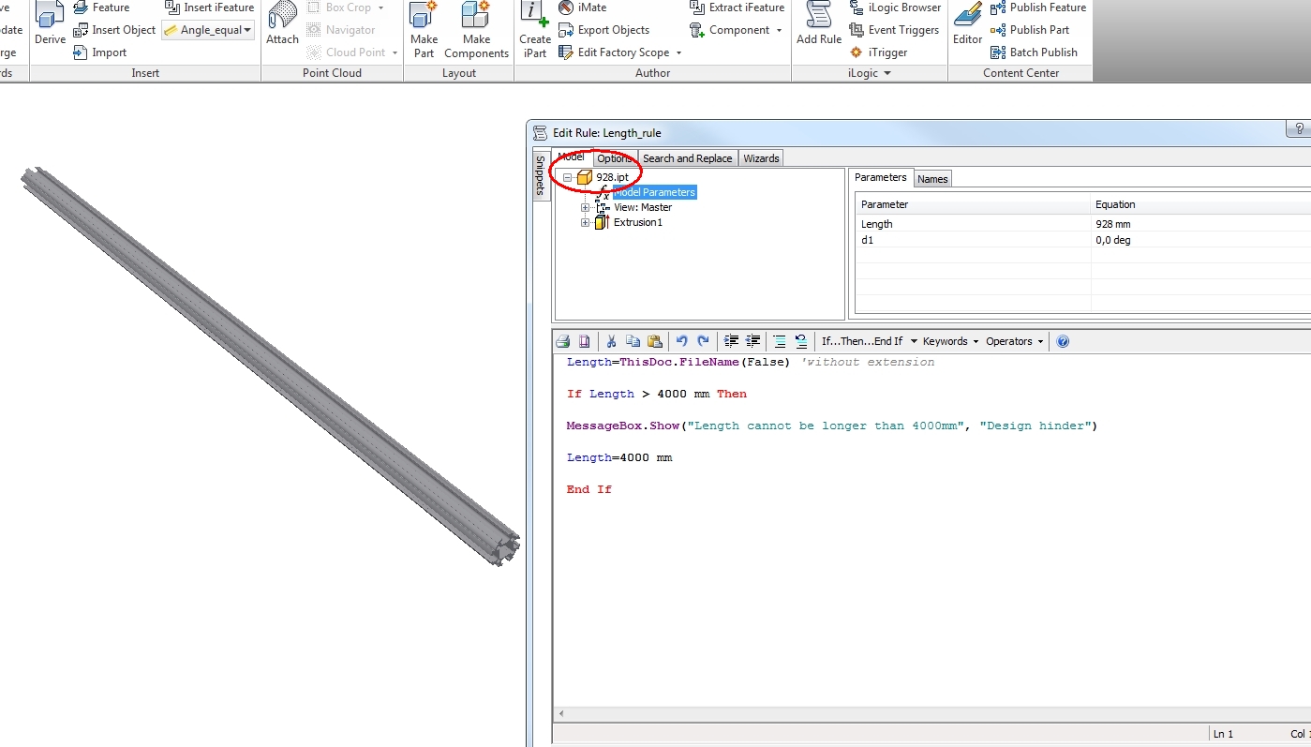Switch to the Names tab
This screenshot has height=747, width=1311.
click(932, 178)
